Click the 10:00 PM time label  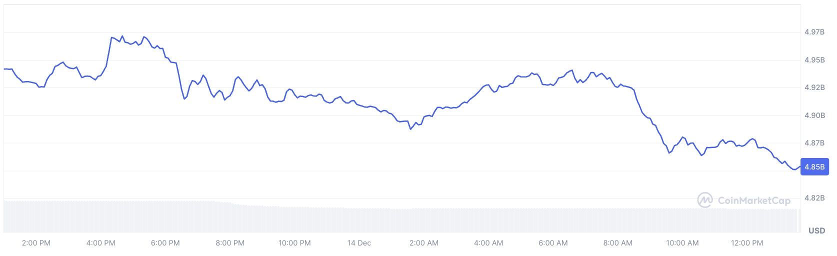[294, 243]
